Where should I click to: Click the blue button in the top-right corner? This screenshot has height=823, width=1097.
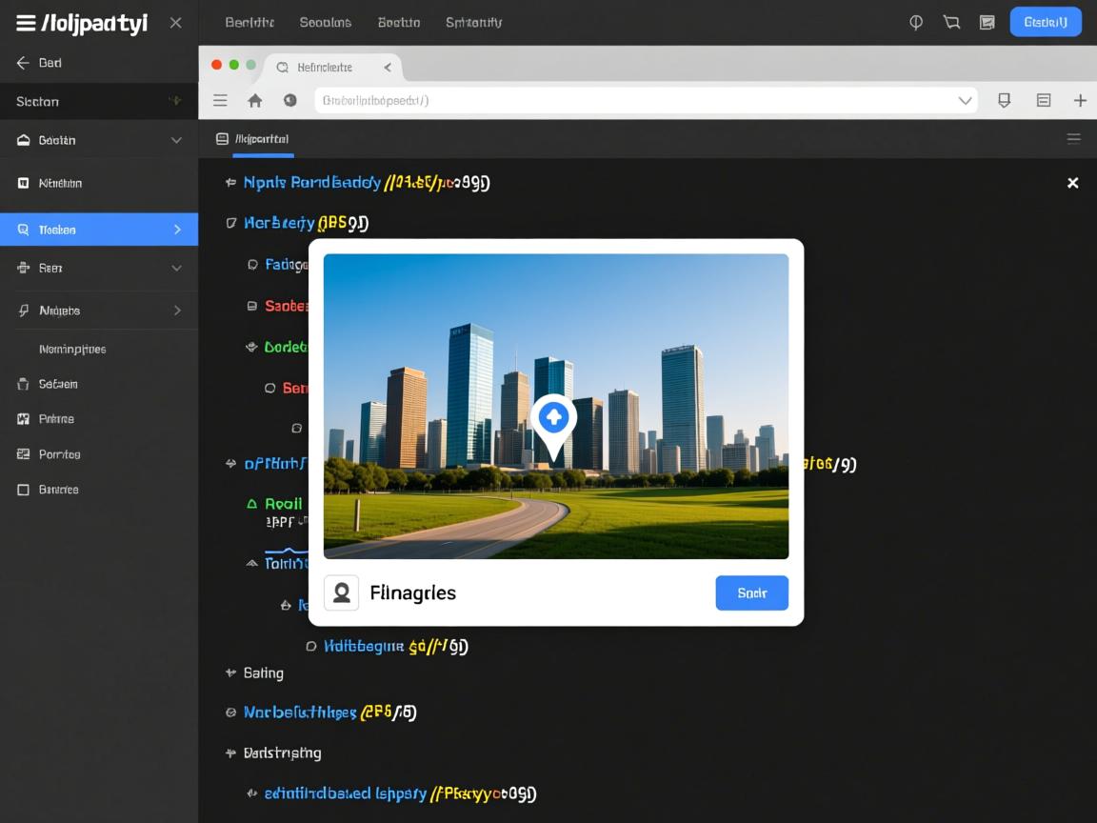[x=1045, y=22]
